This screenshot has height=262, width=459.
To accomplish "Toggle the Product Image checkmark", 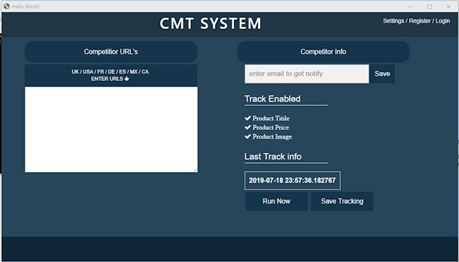I will coord(248,137).
